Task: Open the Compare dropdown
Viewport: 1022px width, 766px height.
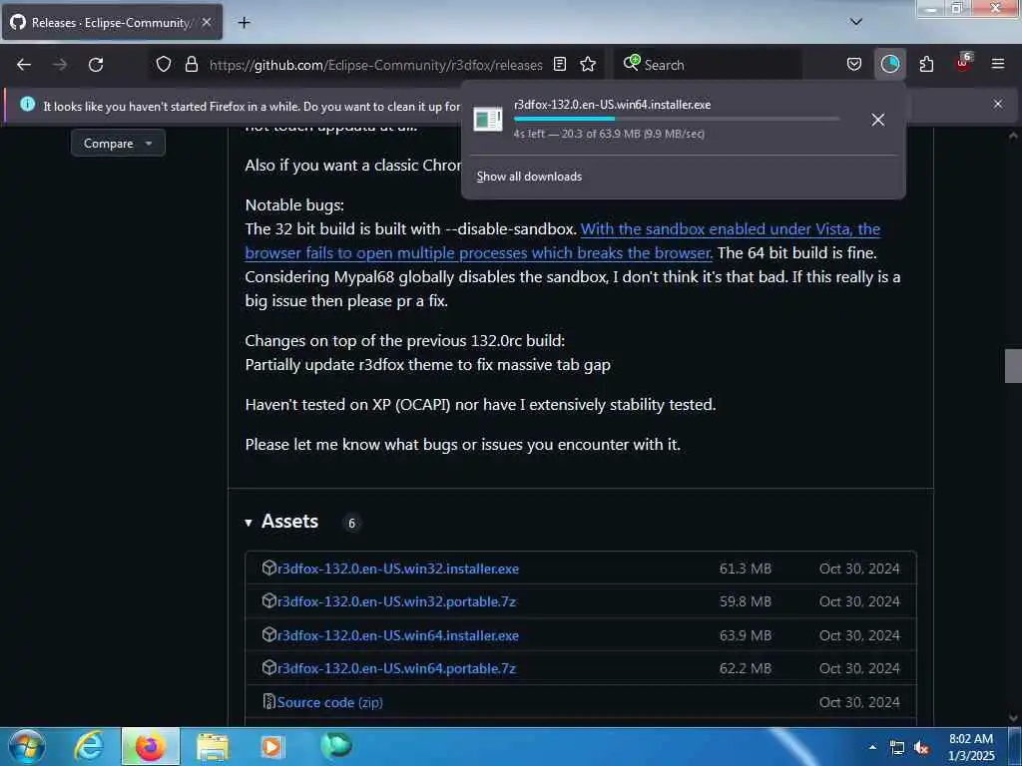Action: point(118,144)
